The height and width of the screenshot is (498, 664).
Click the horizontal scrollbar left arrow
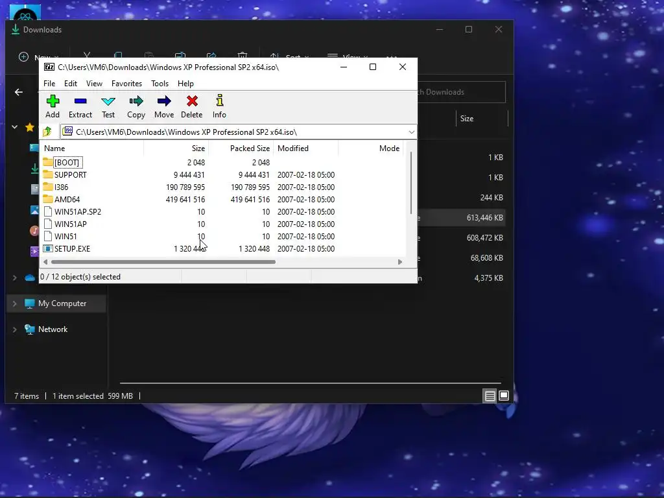(x=45, y=262)
